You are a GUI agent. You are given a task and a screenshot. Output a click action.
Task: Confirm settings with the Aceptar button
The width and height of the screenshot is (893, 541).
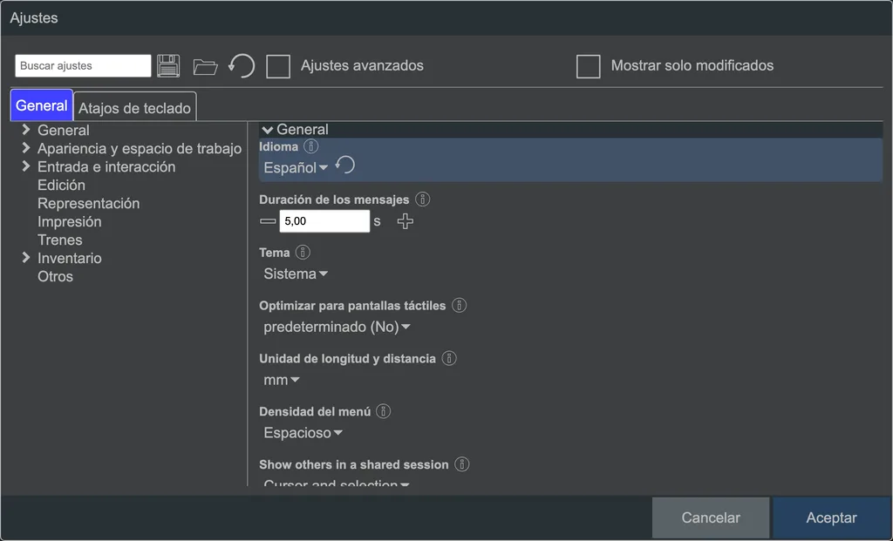click(x=831, y=517)
